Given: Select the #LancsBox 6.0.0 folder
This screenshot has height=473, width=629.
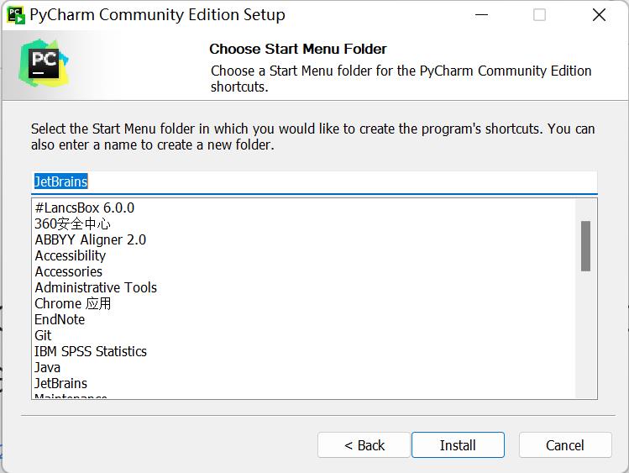Looking at the screenshot, I should (x=84, y=208).
